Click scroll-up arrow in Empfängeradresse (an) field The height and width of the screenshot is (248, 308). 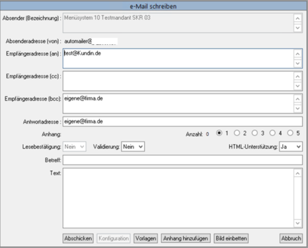[297, 54]
